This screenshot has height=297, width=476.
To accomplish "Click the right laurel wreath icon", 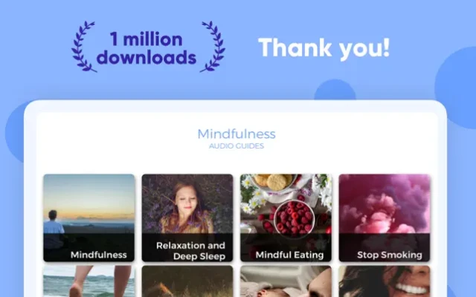I will (x=213, y=47).
